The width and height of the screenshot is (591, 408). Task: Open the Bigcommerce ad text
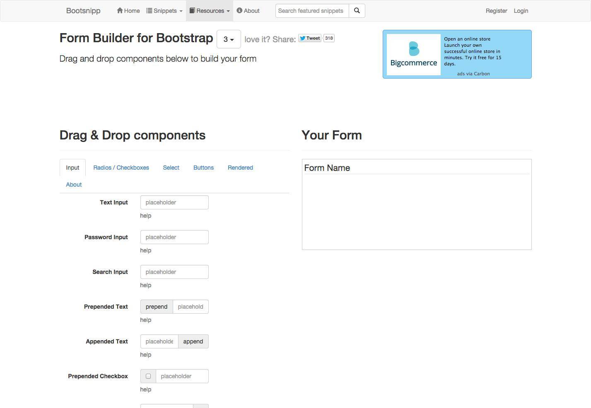[x=473, y=51]
